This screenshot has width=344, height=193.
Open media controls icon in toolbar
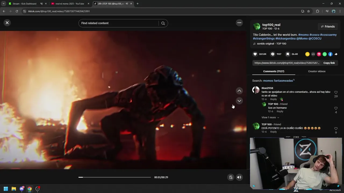(327, 11)
